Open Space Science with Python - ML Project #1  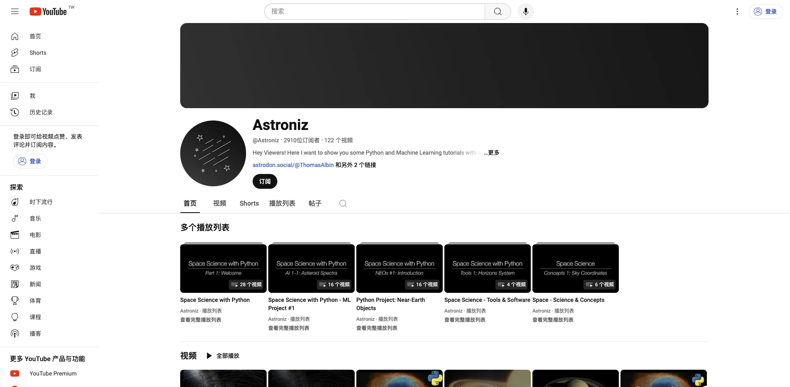[309, 304]
